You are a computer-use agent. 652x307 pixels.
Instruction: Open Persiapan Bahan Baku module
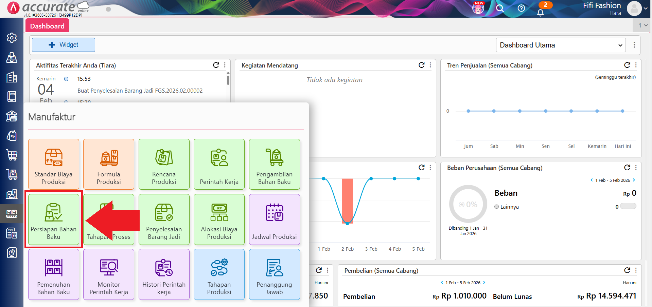tap(54, 219)
